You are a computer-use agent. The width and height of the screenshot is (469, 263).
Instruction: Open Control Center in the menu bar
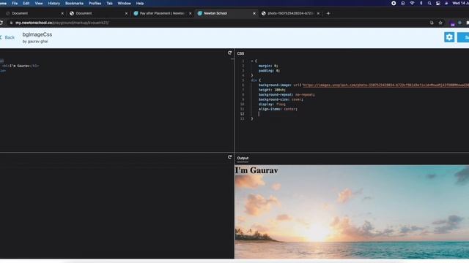(x=438, y=3)
